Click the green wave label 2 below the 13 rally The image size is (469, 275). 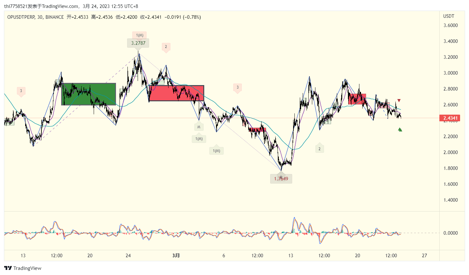coord(320,149)
